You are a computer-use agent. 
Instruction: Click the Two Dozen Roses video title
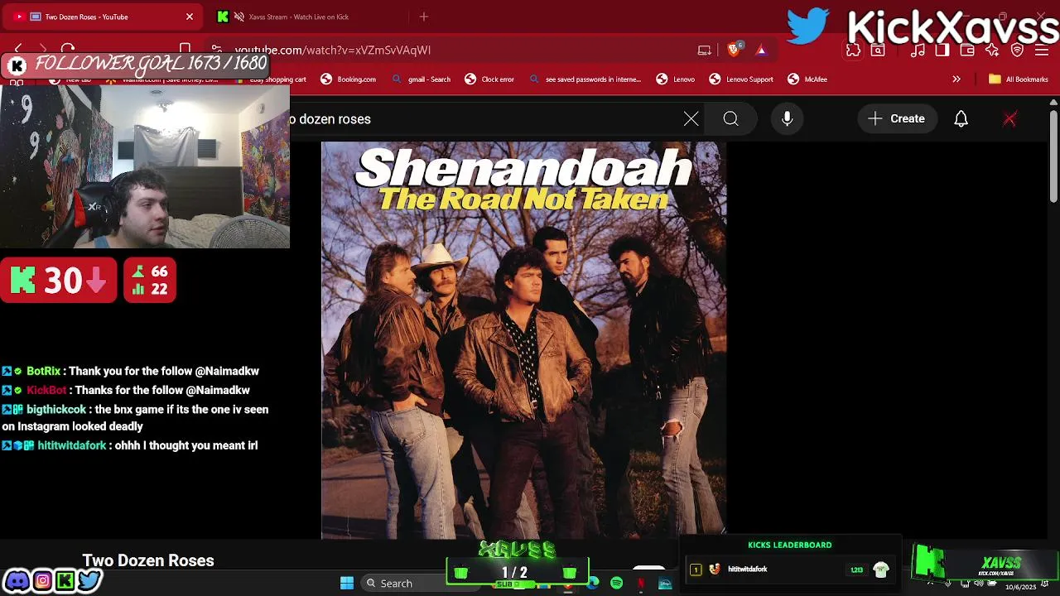[148, 560]
